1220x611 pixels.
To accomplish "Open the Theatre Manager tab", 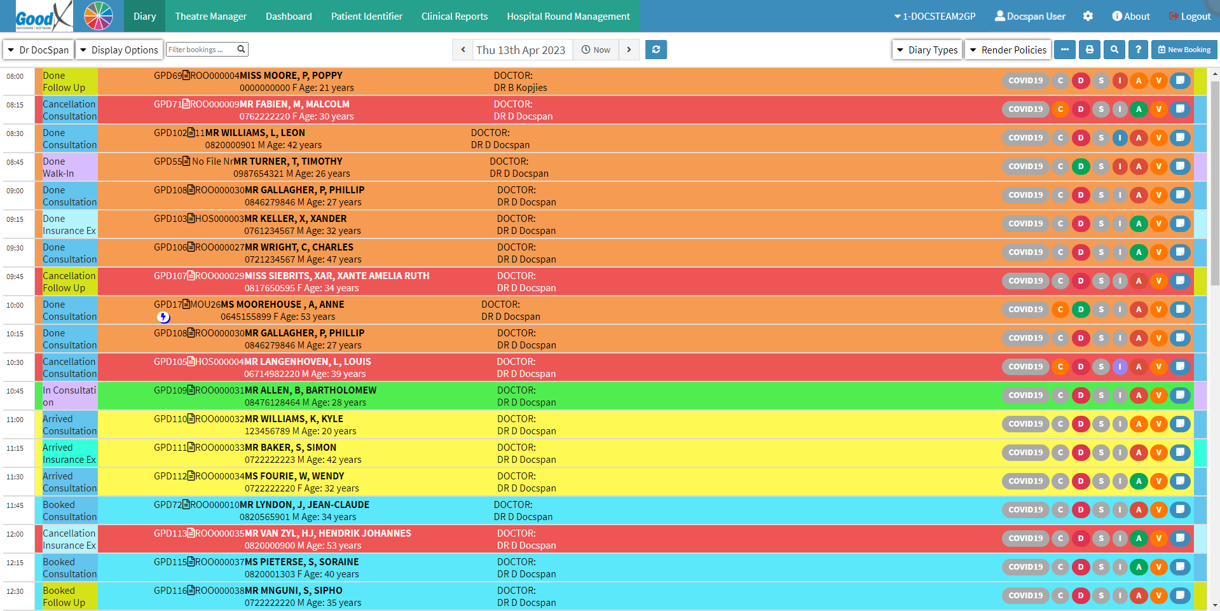I will (210, 17).
